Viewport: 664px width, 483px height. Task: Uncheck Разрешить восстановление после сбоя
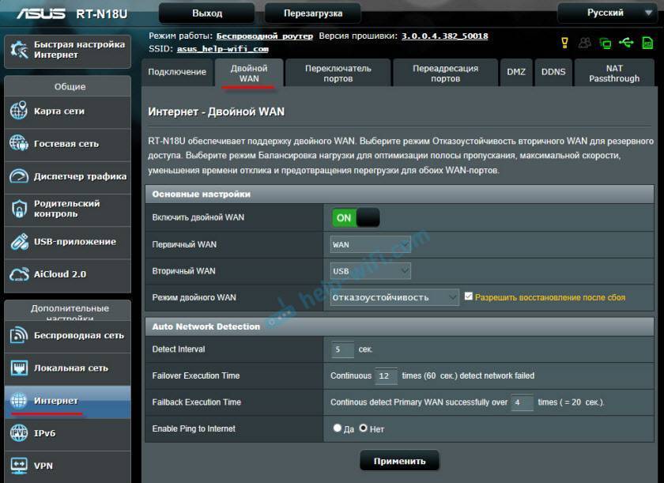pos(469,297)
